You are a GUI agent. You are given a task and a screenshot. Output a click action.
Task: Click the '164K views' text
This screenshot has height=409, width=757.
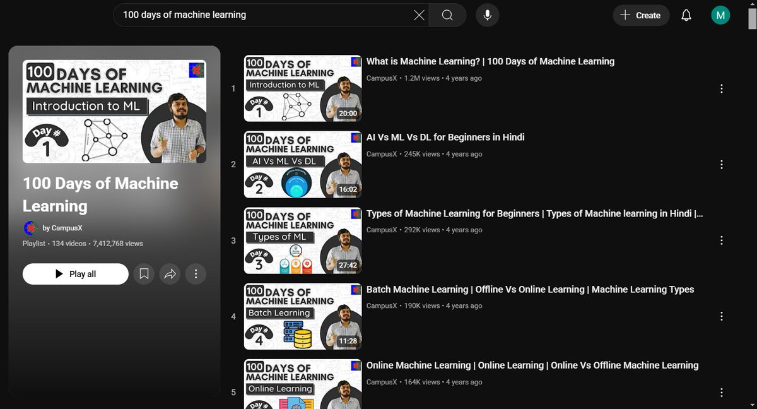(x=422, y=382)
